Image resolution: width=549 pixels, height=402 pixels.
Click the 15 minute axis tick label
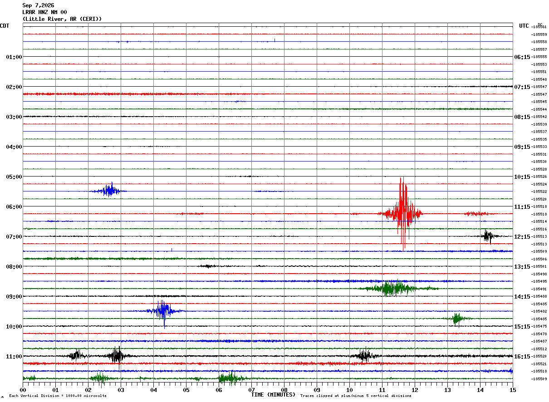coord(513,390)
